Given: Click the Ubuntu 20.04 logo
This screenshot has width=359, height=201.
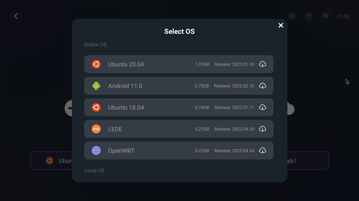Looking at the screenshot, I should [96, 64].
